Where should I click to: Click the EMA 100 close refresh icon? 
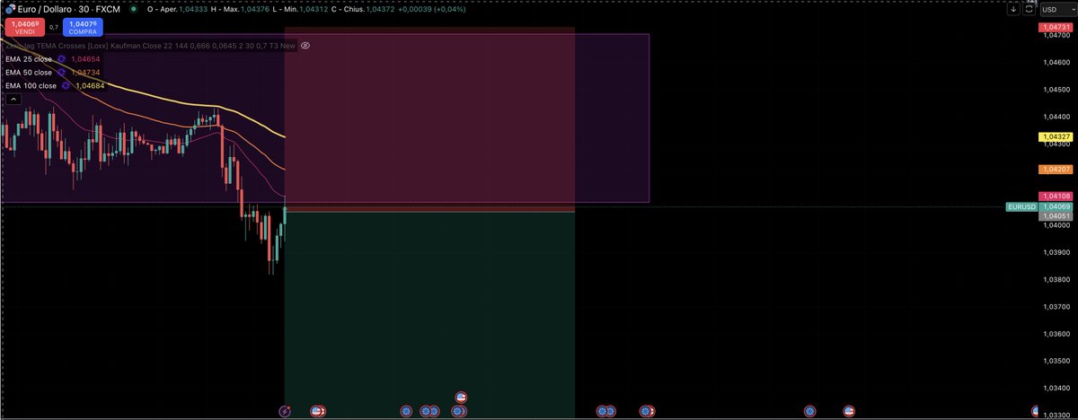[x=66, y=85]
